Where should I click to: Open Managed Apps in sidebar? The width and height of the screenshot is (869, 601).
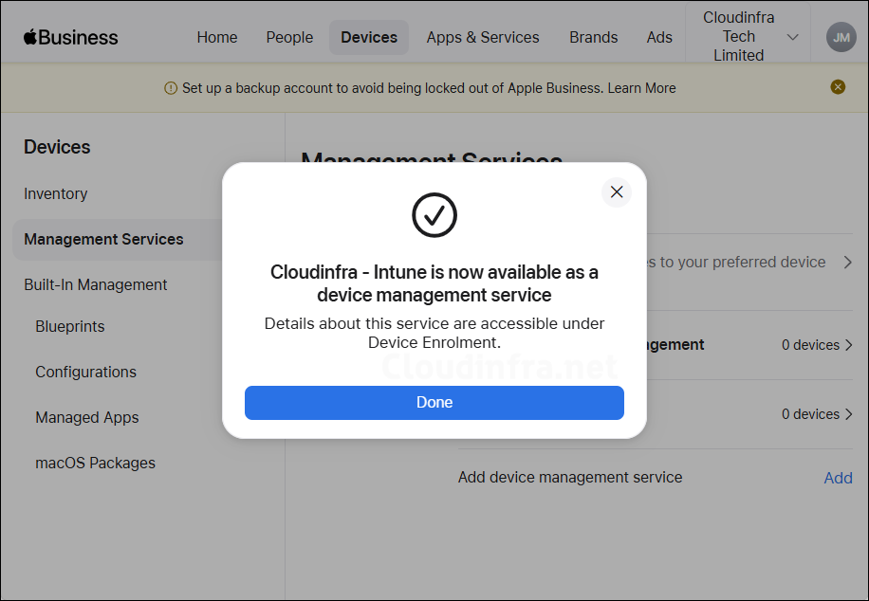click(87, 417)
